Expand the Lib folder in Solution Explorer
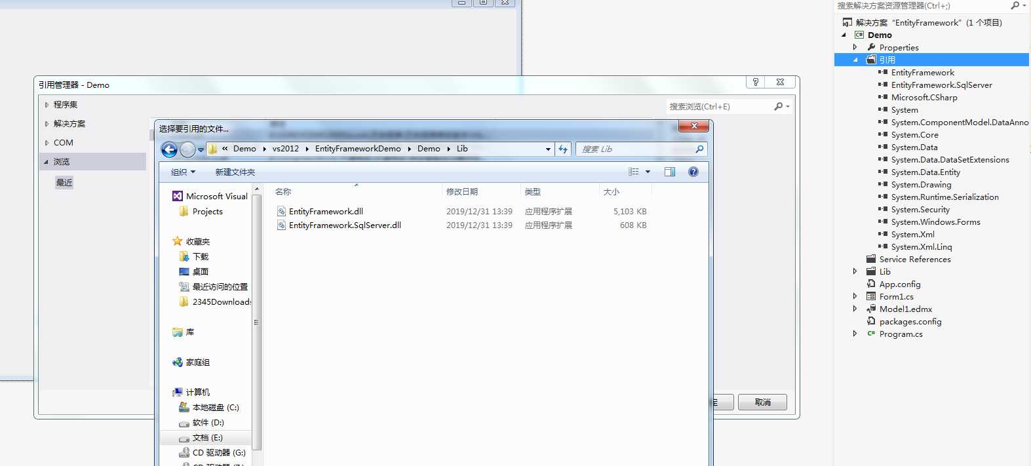 (855, 271)
